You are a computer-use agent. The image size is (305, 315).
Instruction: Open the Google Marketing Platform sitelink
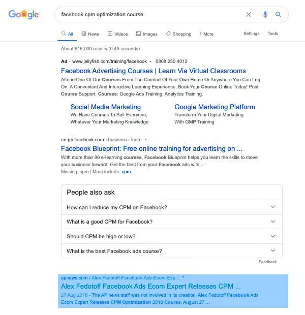[215, 107]
